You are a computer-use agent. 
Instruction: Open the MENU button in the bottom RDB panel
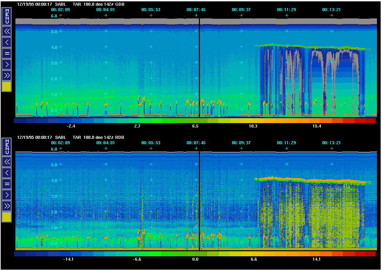point(7,147)
